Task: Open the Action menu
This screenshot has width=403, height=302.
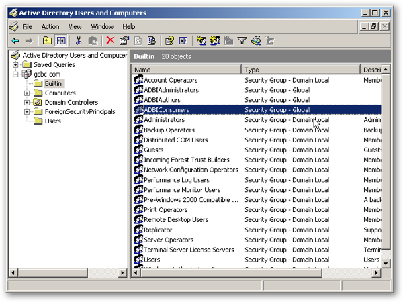Action: (x=50, y=27)
